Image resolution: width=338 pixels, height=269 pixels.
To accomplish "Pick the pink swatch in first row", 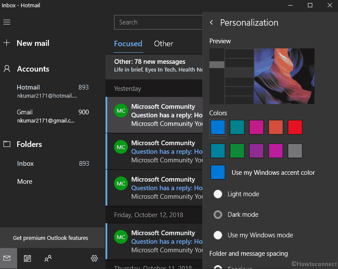I will [257, 127].
